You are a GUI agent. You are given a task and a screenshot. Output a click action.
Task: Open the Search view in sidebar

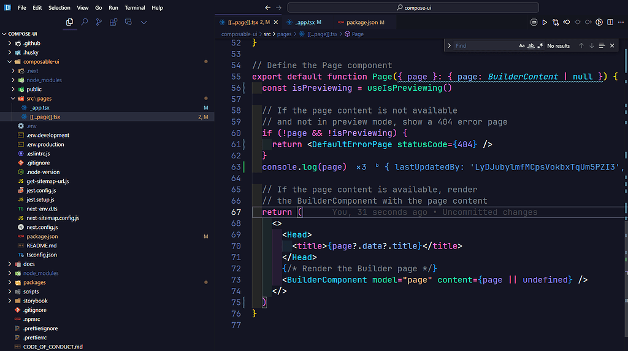click(84, 22)
